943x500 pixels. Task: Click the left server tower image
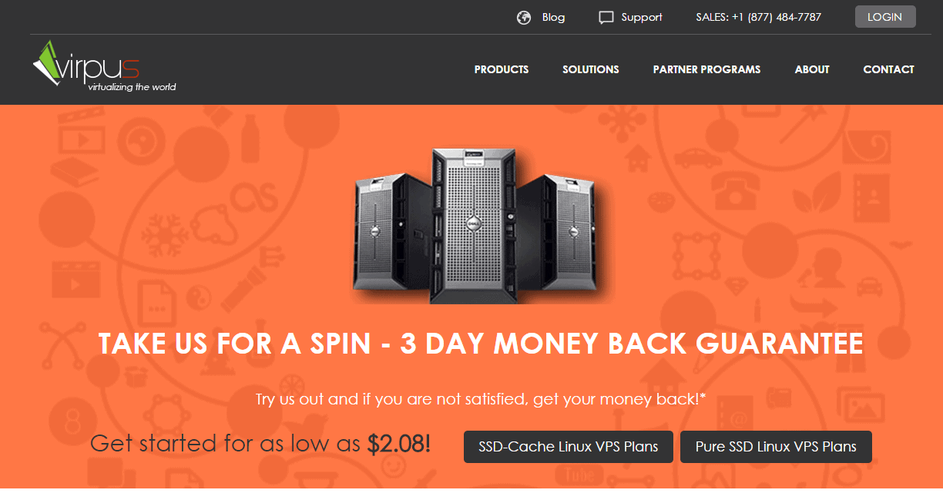391,231
